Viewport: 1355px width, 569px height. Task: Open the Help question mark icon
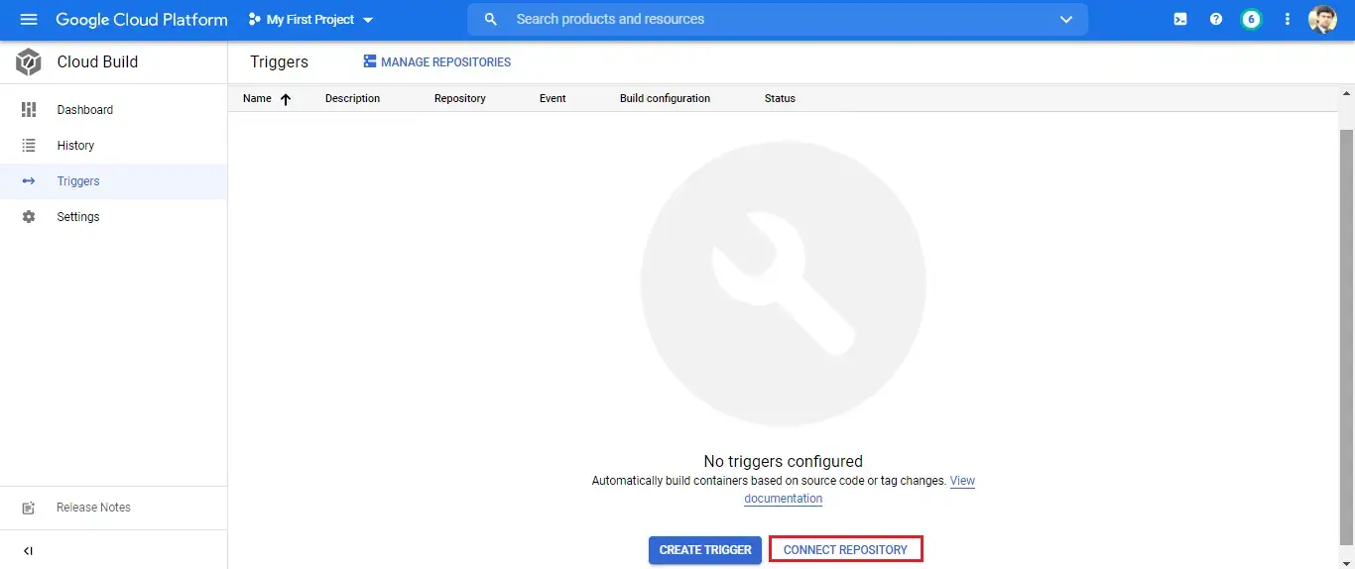pos(1216,20)
